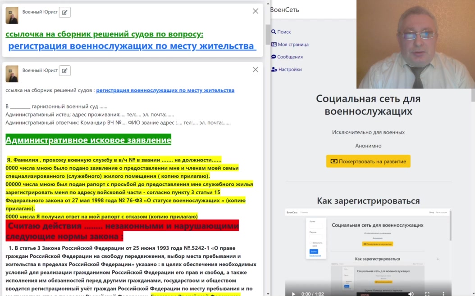Click the Пожертвовать на развитие button
The image size is (475, 296).
coord(368,161)
